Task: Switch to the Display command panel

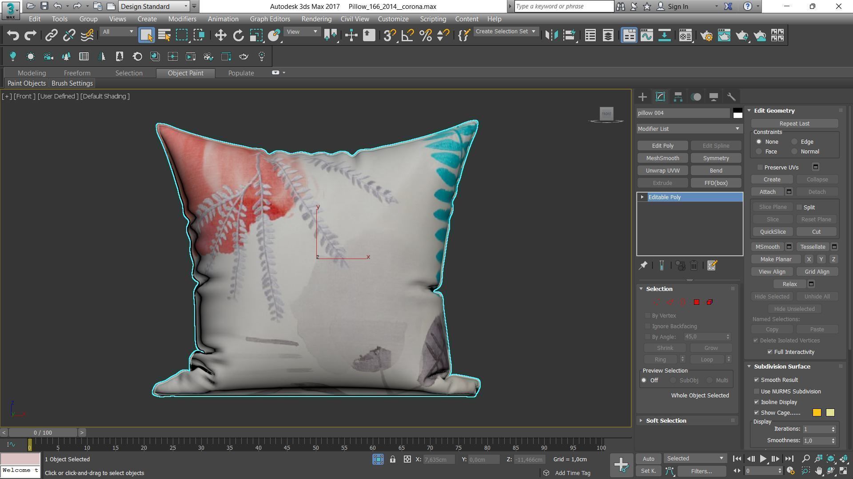Action: tap(713, 97)
